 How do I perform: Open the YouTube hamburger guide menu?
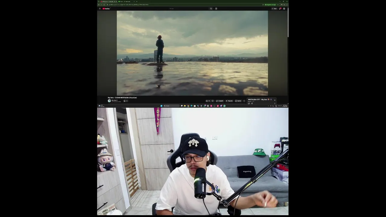coord(100,8)
